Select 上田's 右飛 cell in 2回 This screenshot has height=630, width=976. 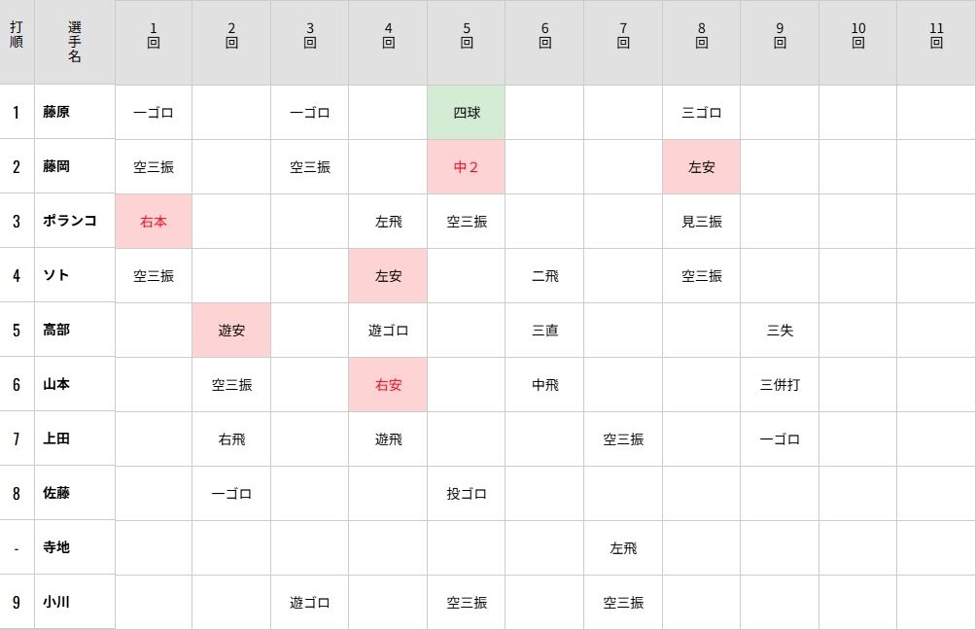coord(231,438)
